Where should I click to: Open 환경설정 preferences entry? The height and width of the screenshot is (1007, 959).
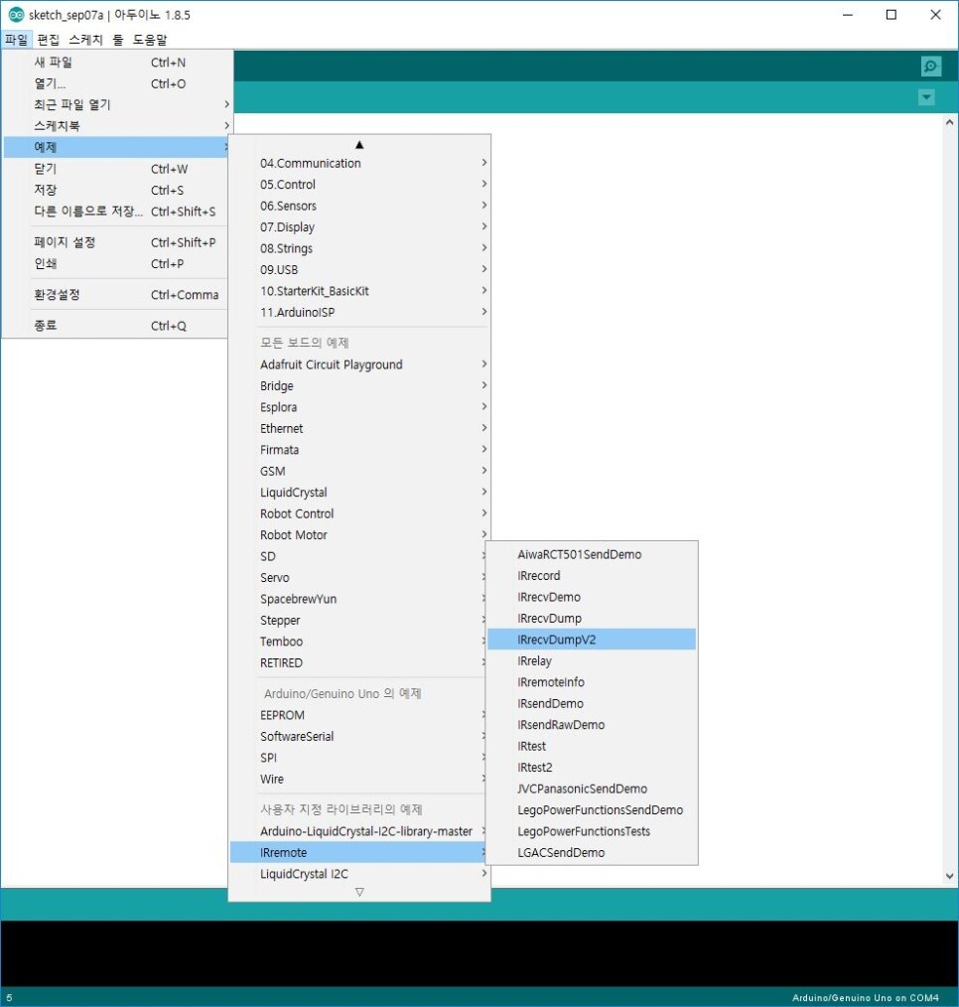click(x=116, y=295)
